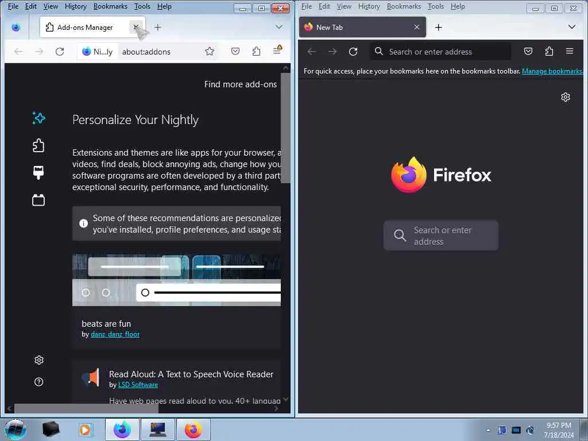Click info icon in recommendations notice
Viewport: 588px width, 441px height.
click(84, 223)
